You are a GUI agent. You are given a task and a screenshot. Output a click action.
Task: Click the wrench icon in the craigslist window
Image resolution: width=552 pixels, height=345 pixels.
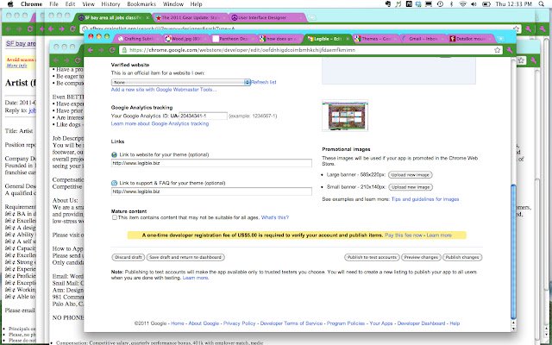(x=528, y=28)
